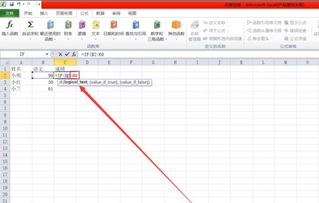Switch to the Data (数据) tab
319x203 pixels.
click(x=100, y=13)
